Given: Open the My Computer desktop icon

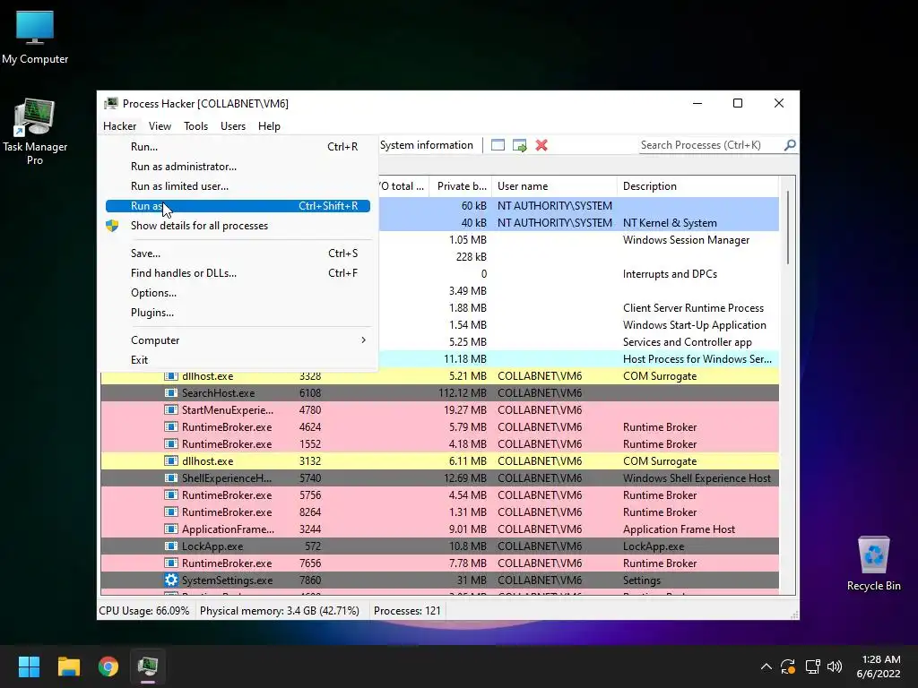Looking at the screenshot, I should coord(35,38).
